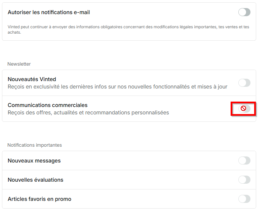Select the "Articles favoris en promo" label

(x=39, y=199)
